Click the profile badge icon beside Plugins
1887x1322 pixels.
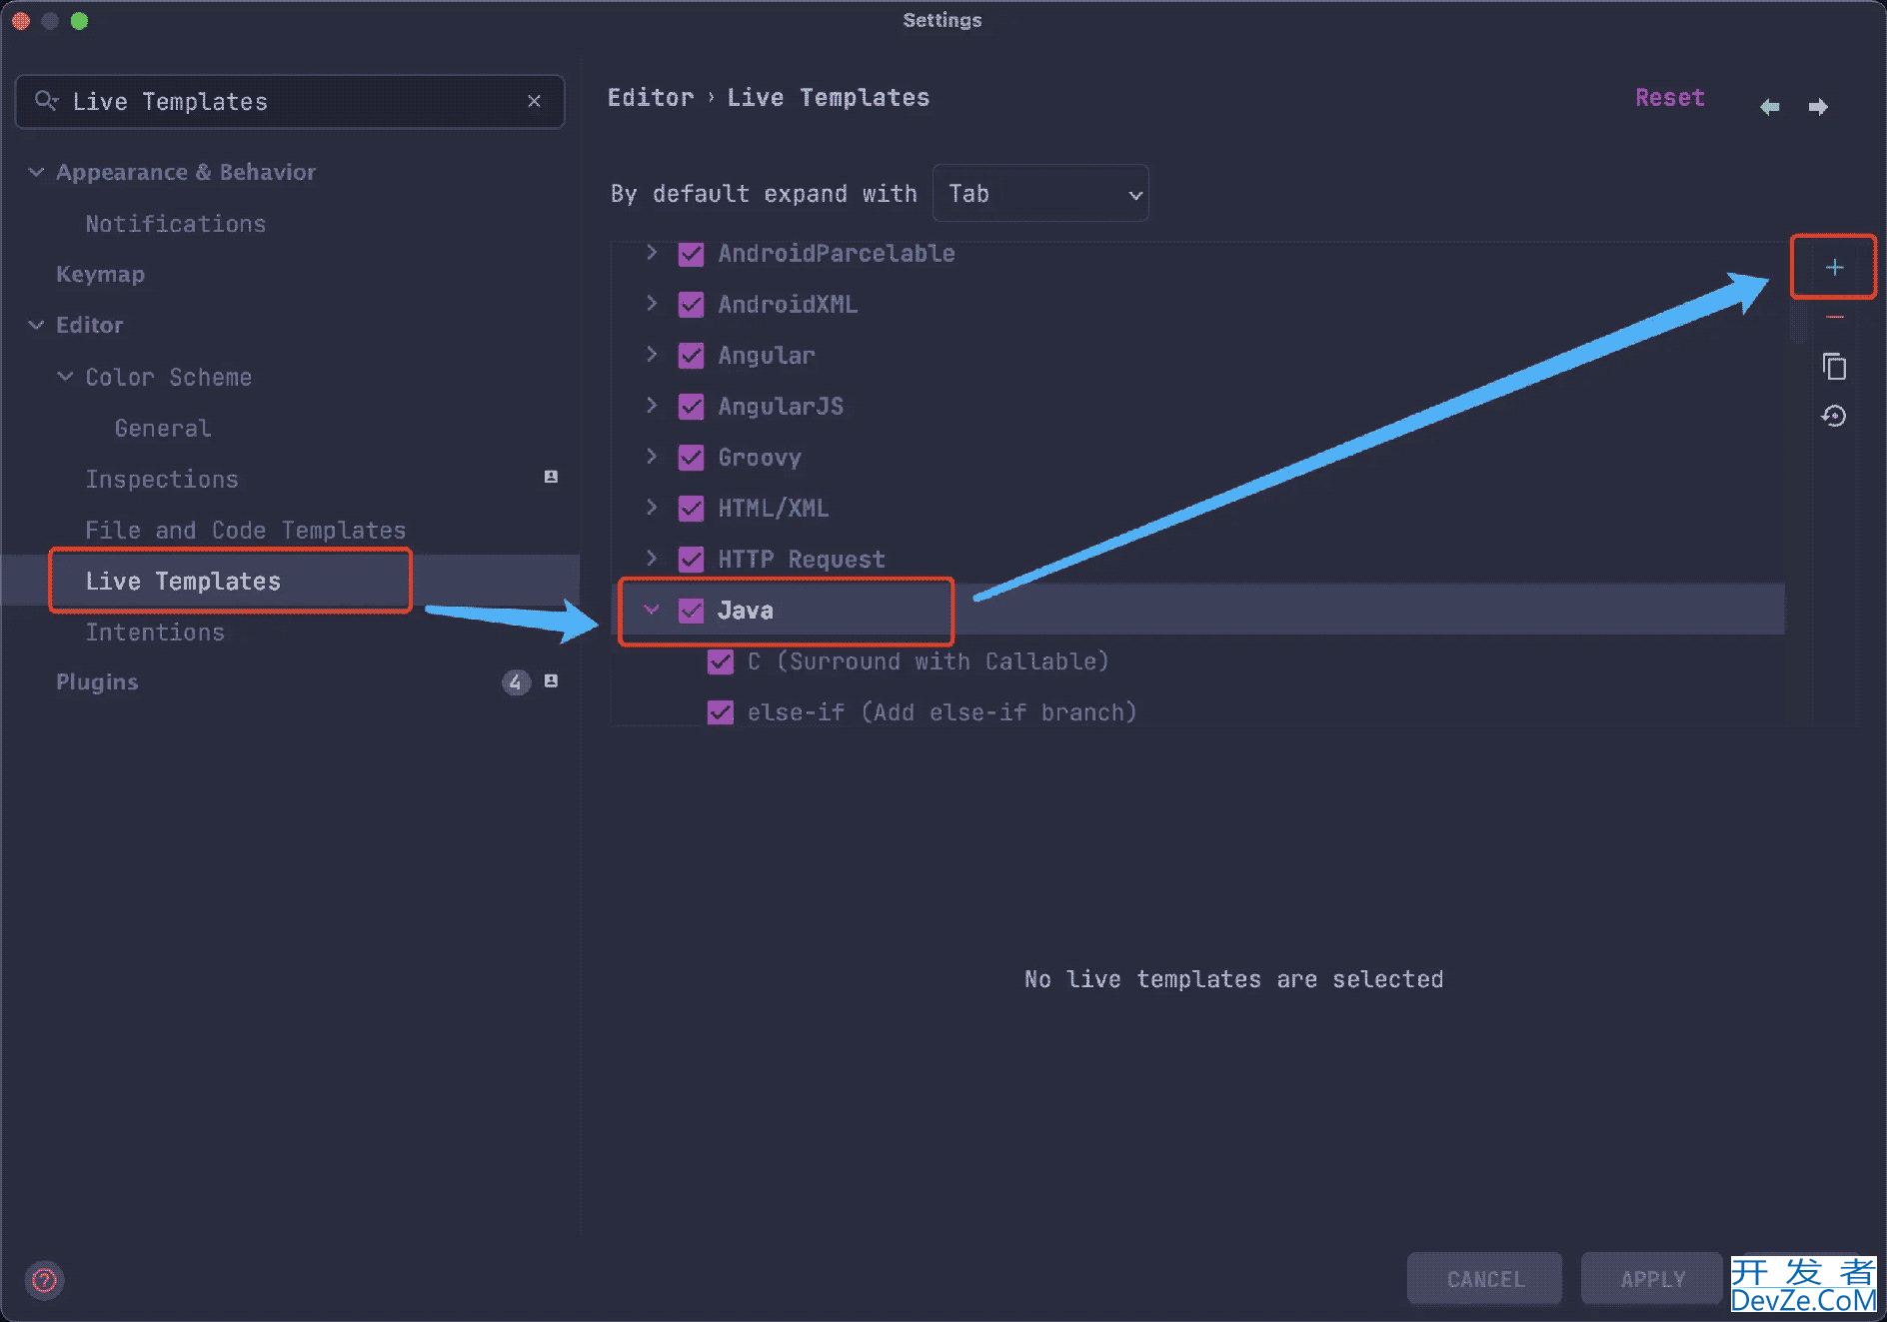(551, 680)
